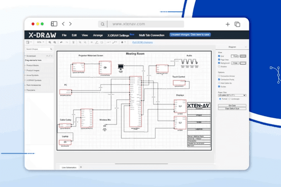Redo the last undone action
281x187 pixels.
pos(67,43)
